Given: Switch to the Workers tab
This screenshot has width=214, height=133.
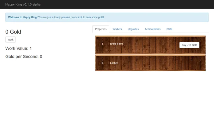Looking at the screenshot, I should tap(117, 29).
